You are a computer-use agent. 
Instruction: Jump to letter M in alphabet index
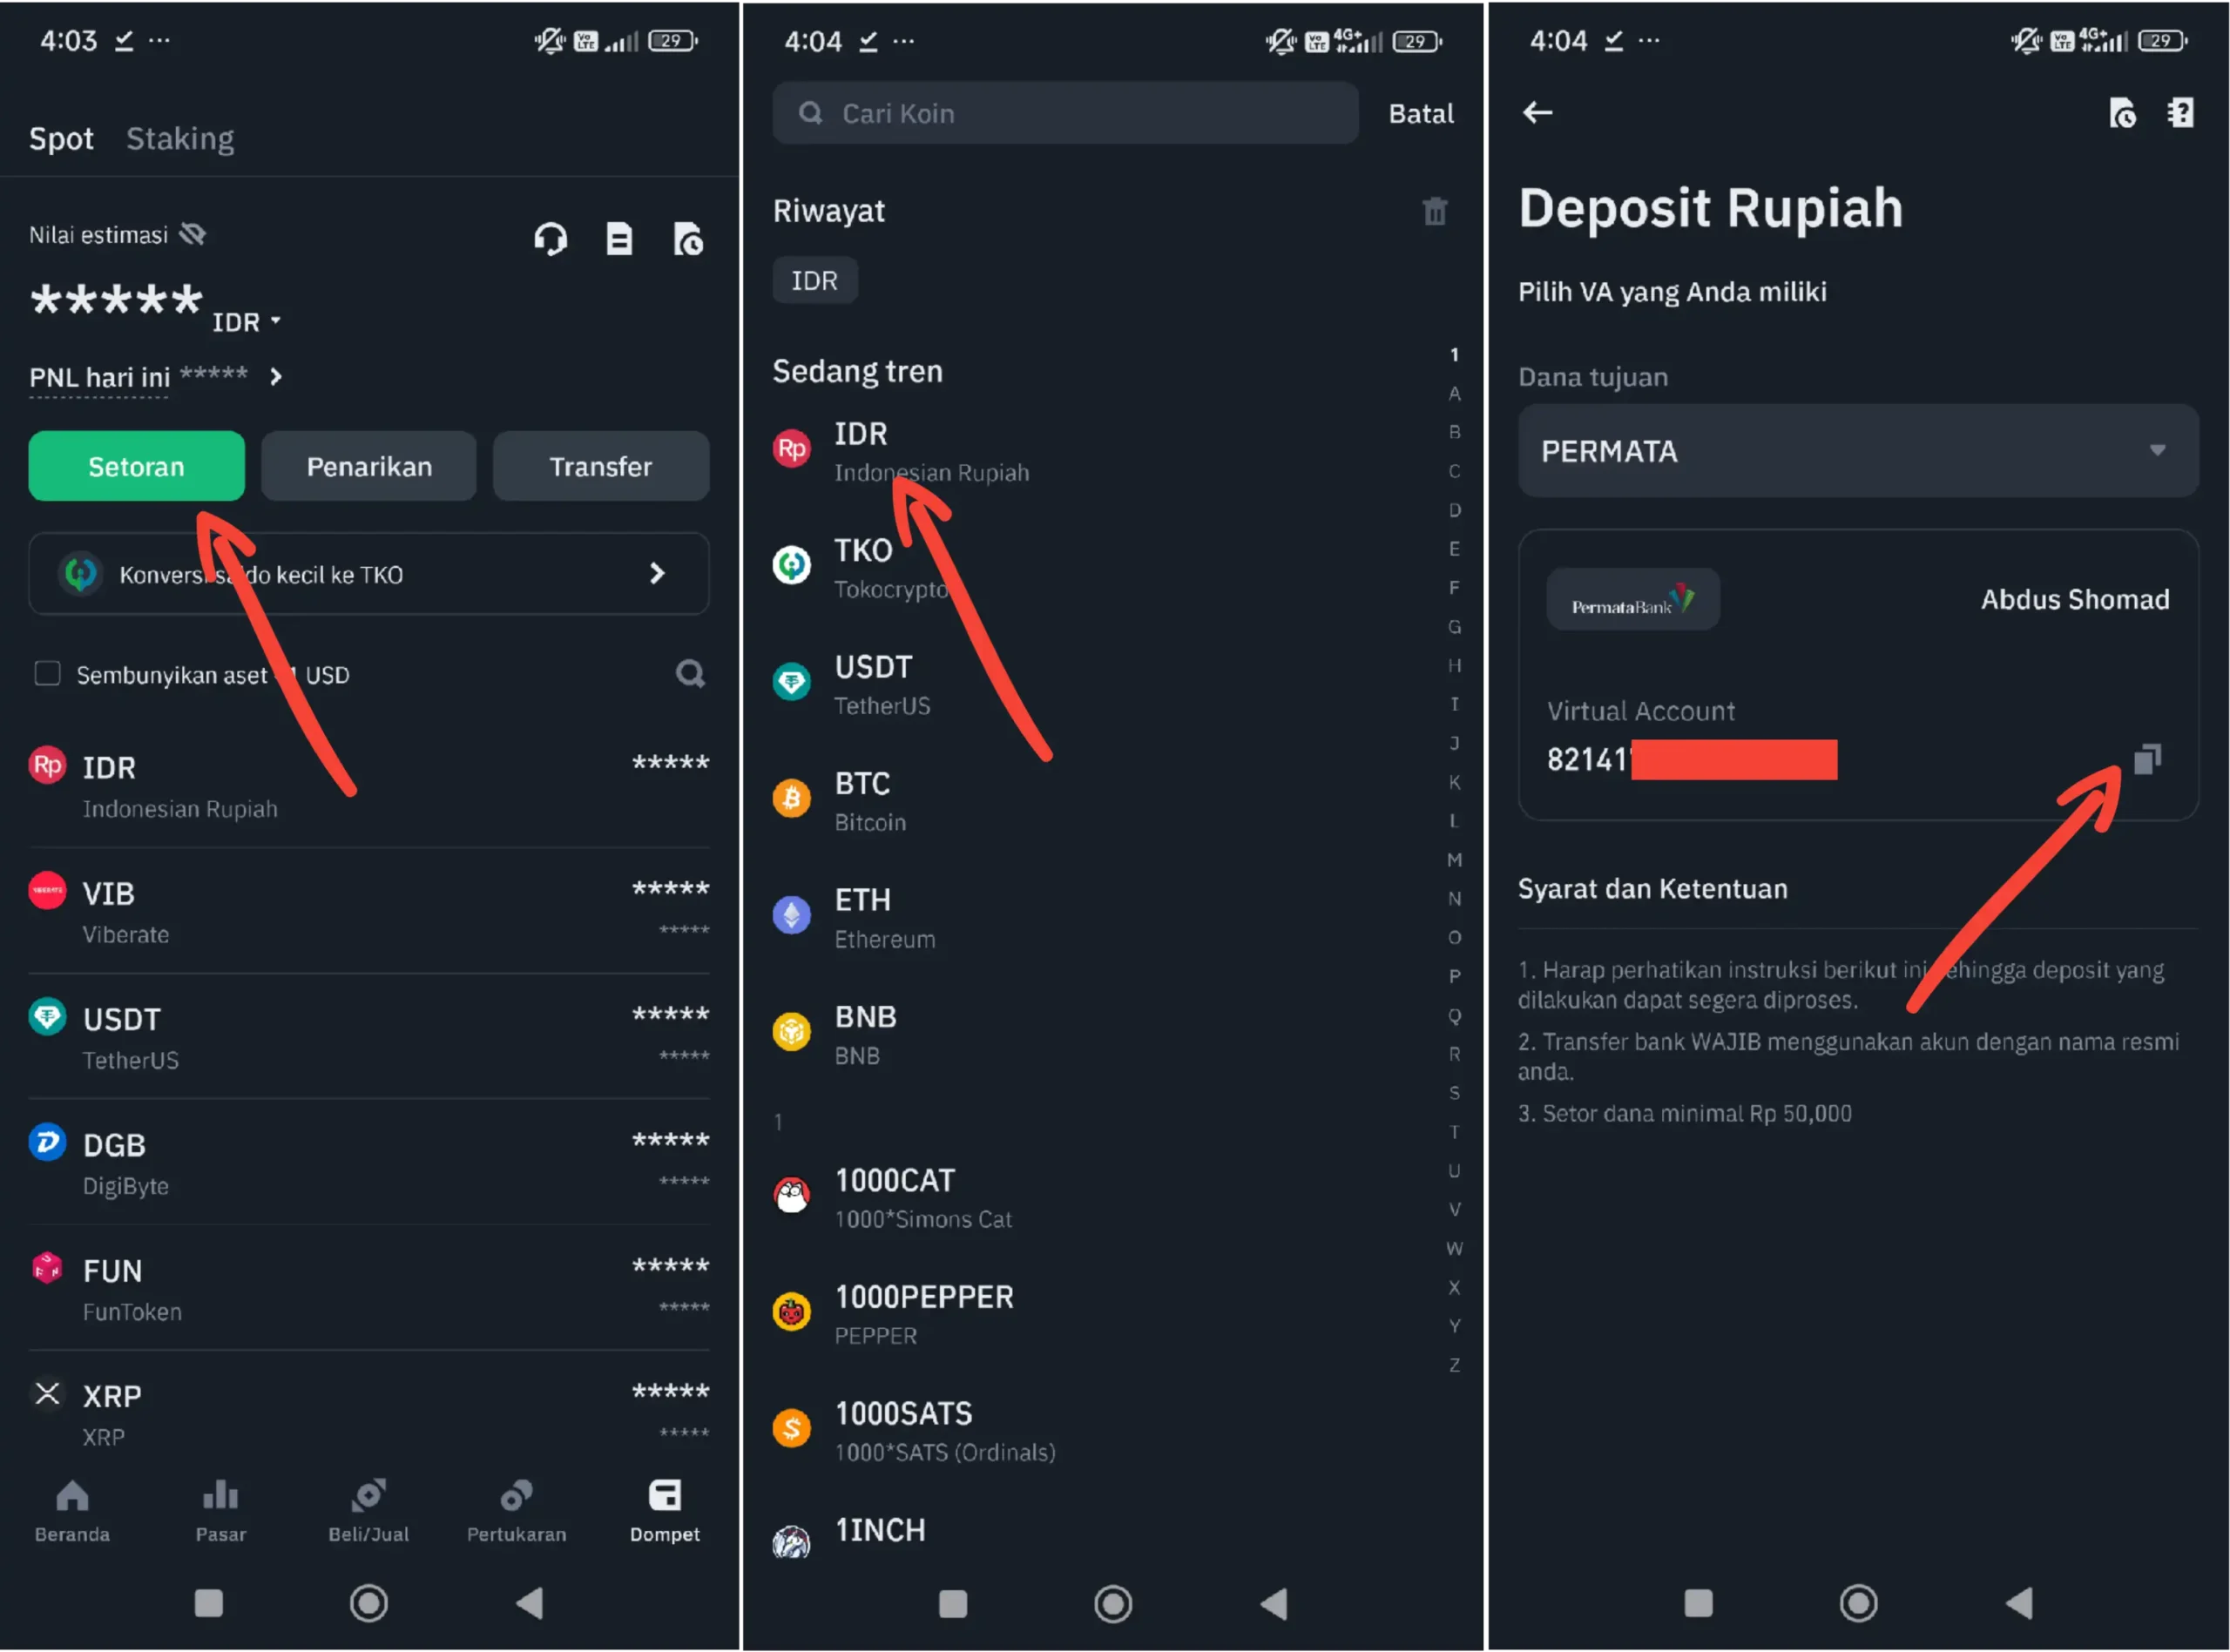pyautogui.click(x=1454, y=860)
